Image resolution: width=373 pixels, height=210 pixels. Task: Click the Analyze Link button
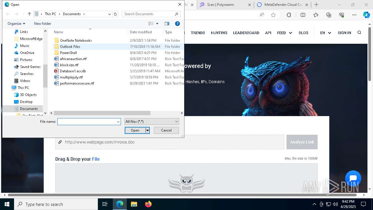[x=302, y=142]
